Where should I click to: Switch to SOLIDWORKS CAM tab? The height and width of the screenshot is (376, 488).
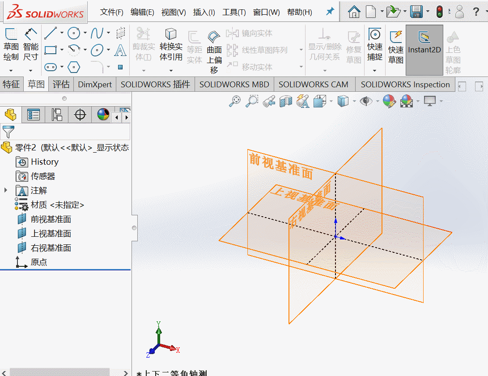point(314,84)
